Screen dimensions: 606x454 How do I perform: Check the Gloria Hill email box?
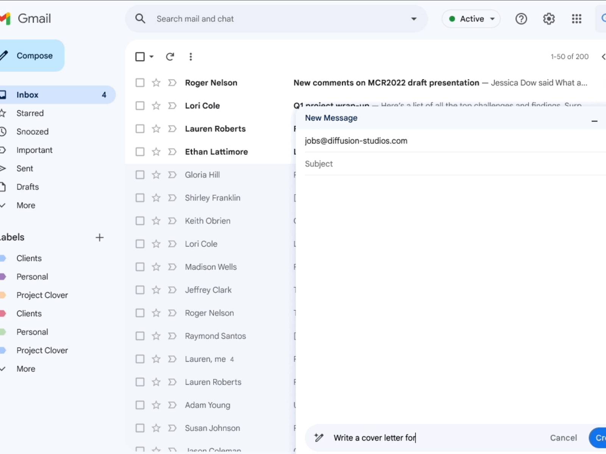pyautogui.click(x=140, y=175)
